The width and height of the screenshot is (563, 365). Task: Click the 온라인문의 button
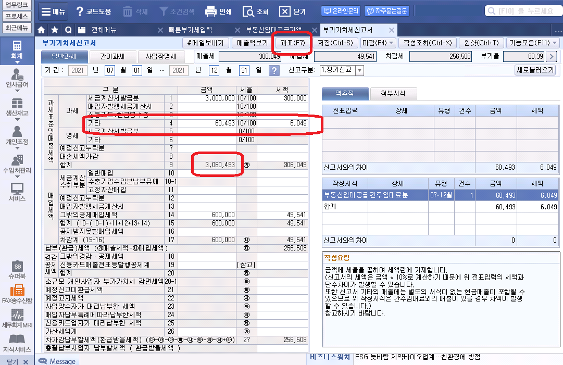341,11
